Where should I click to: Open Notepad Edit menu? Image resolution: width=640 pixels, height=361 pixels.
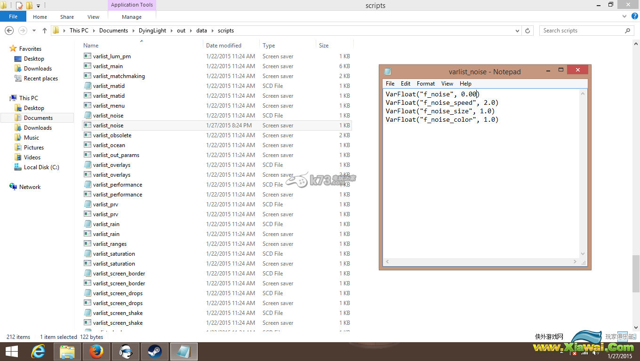pos(406,84)
